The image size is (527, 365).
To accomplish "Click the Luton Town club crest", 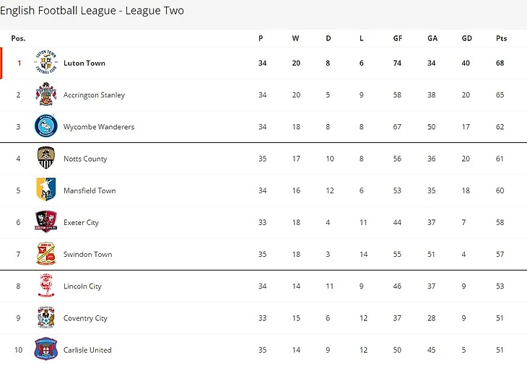I will pyautogui.click(x=46, y=63).
